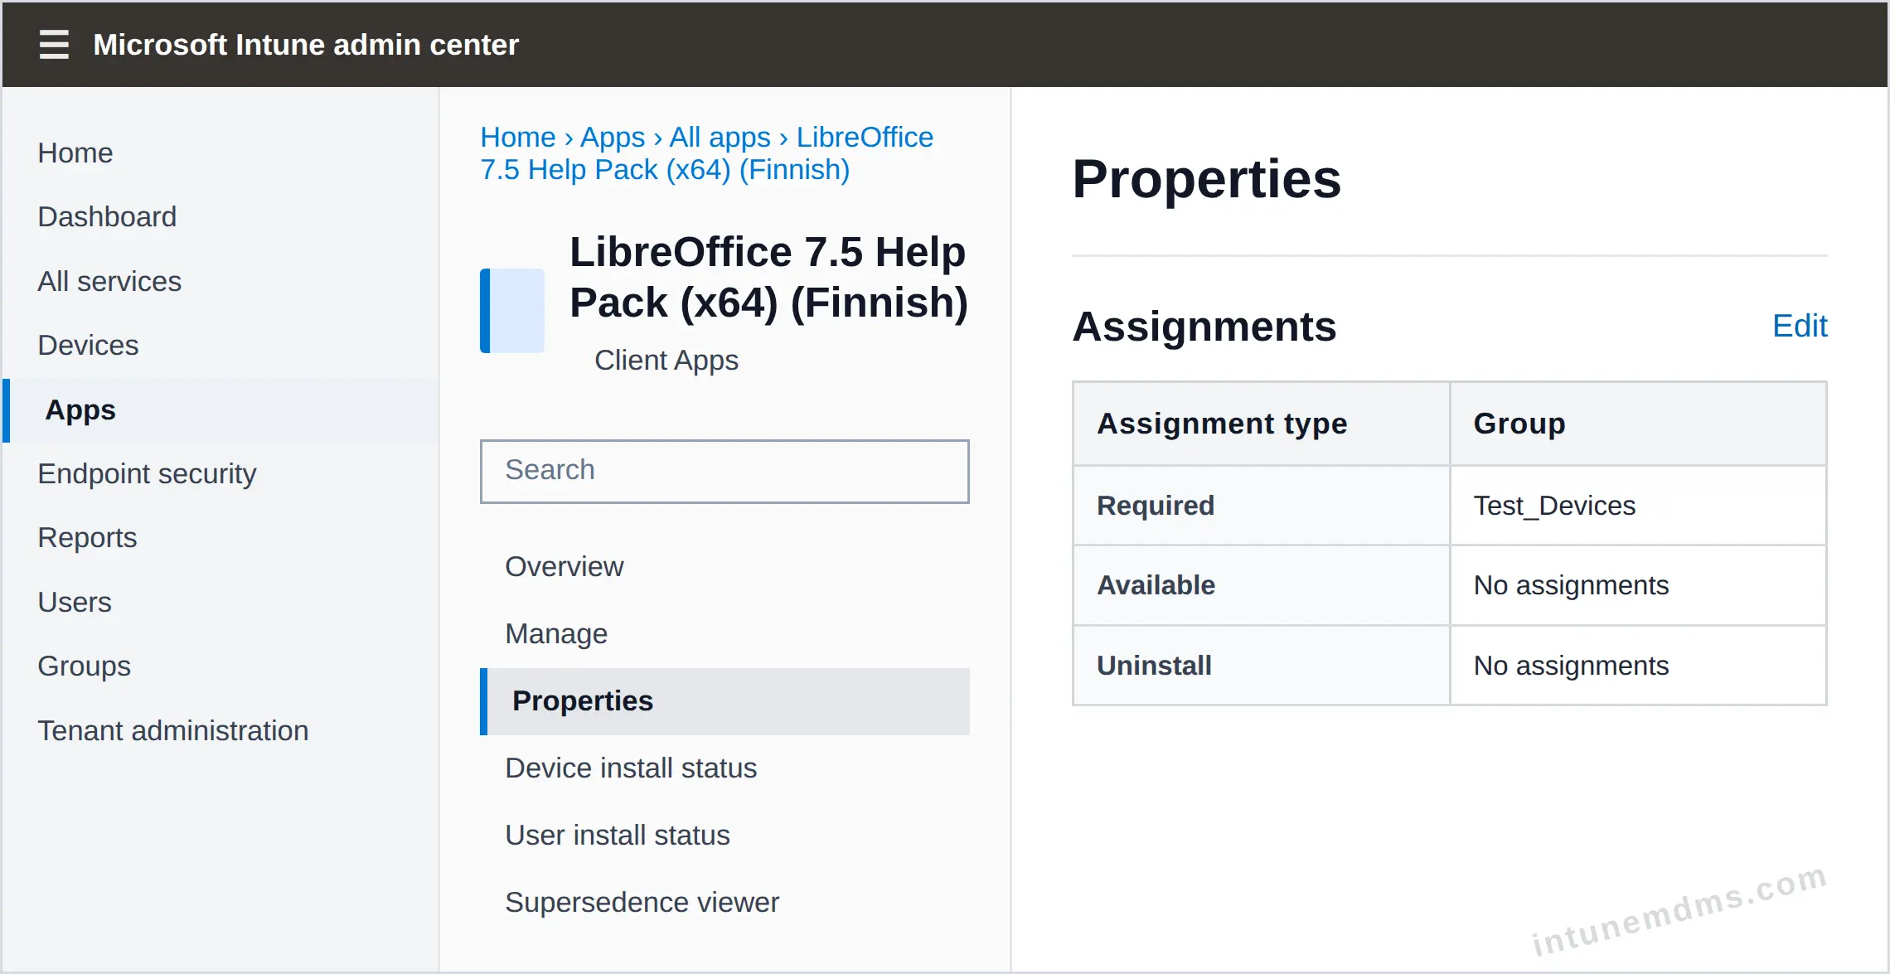The height and width of the screenshot is (974, 1890).
Task: Click Edit next to Assignments
Action: pos(1800,326)
